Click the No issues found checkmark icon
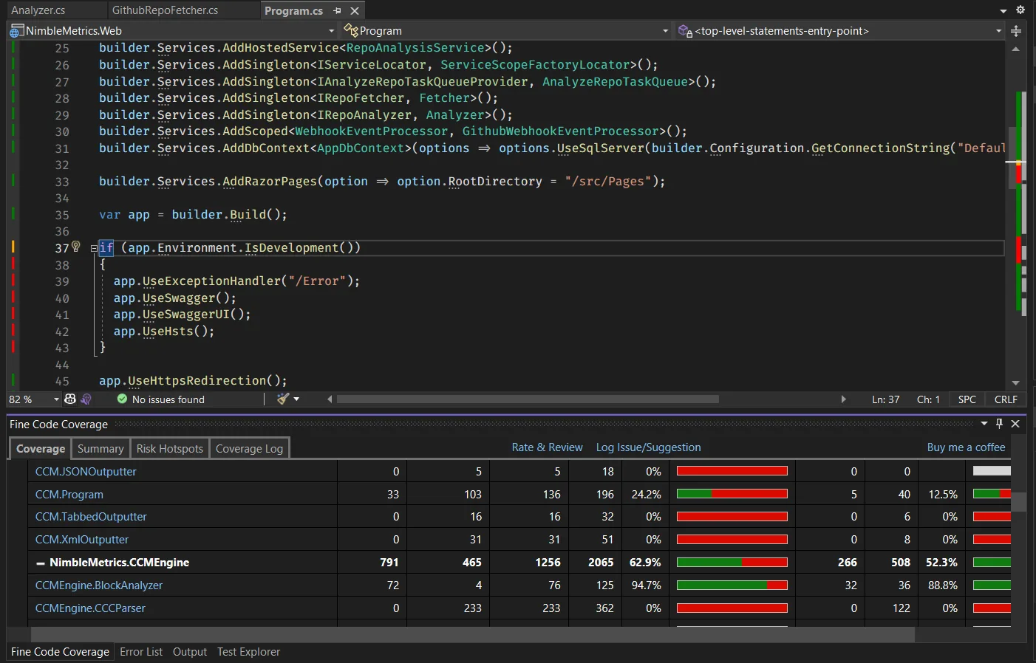The height and width of the screenshot is (663, 1036). click(x=123, y=399)
